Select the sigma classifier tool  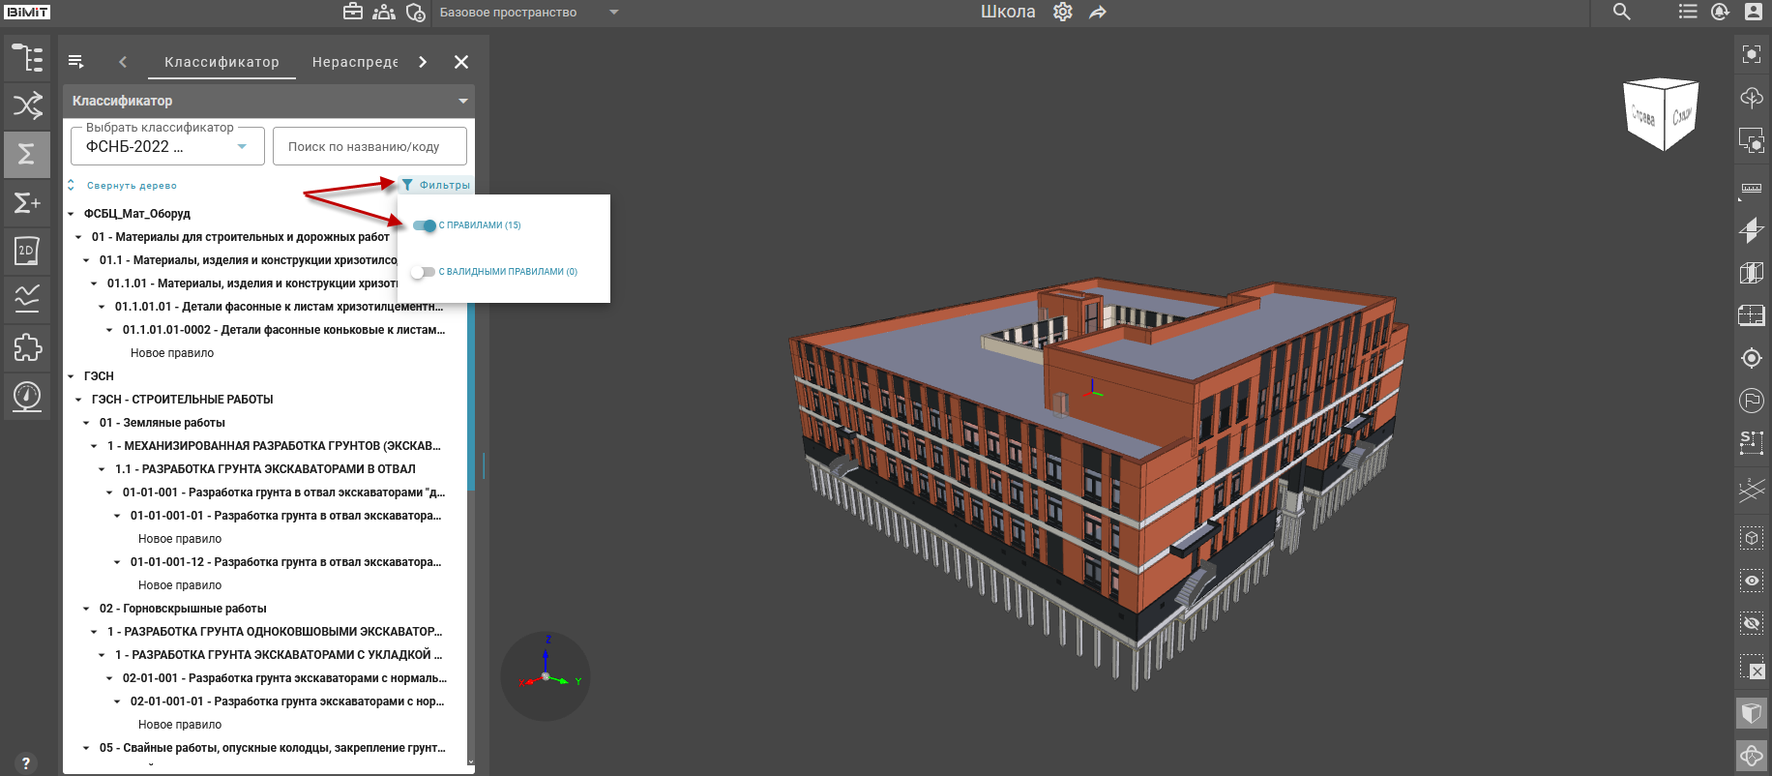click(27, 154)
